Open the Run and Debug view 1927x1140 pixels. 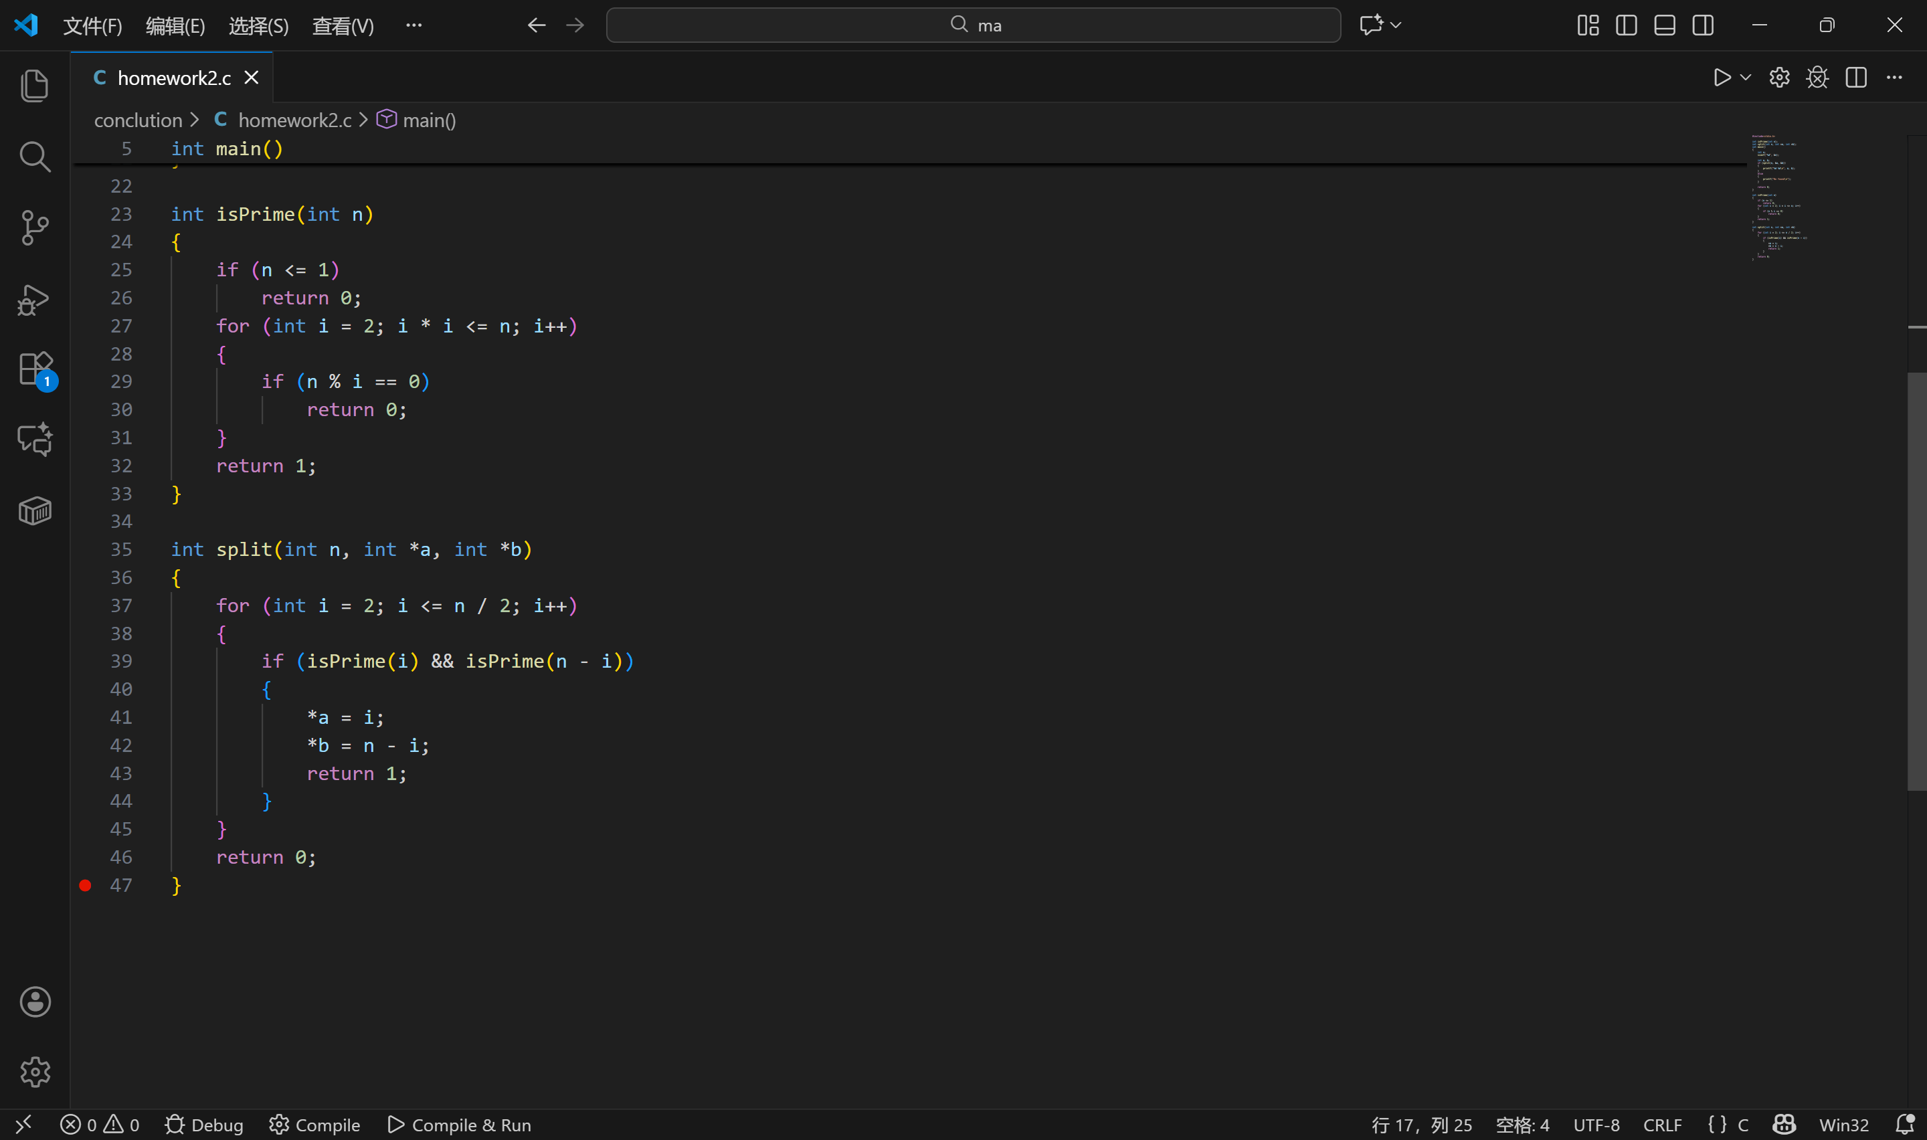pos(35,300)
